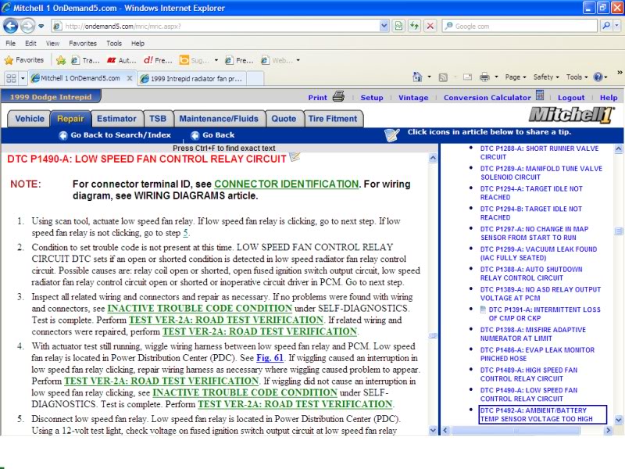The width and height of the screenshot is (625, 469).
Task: Open DTC P1492-A Ambient/Battery Temp Sensor link
Action: point(536,414)
